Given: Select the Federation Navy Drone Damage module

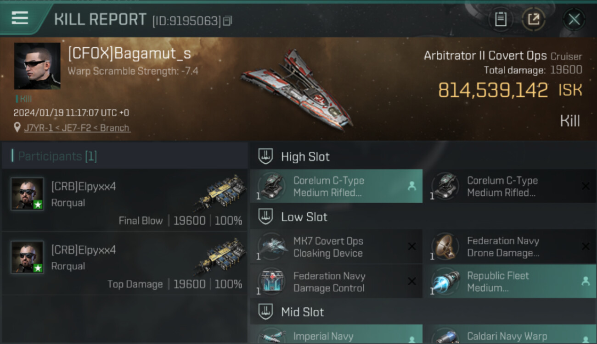Looking at the screenshot, I should [510, 247].
